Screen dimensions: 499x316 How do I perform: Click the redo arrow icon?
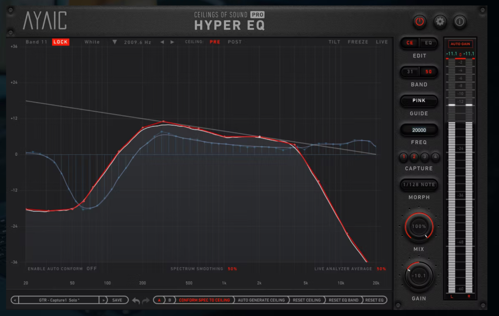tap(146, 301)
